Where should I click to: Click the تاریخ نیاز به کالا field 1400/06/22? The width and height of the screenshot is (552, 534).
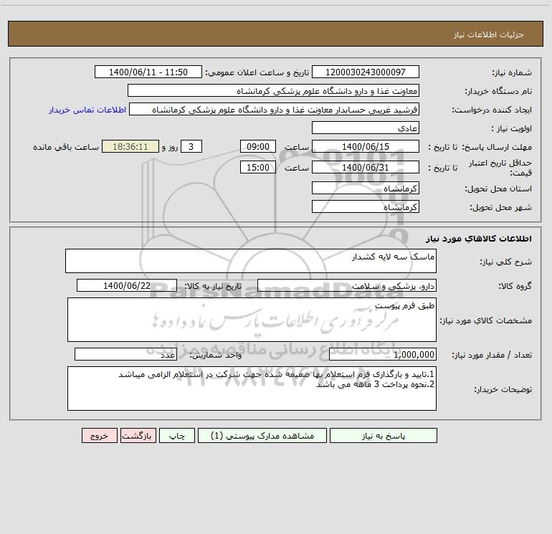coord(127,285)
